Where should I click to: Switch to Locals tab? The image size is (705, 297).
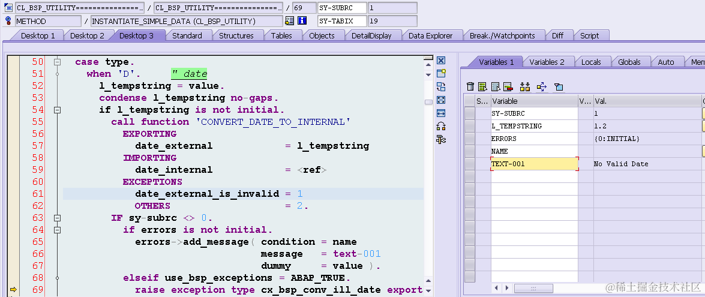click(591, 62)
